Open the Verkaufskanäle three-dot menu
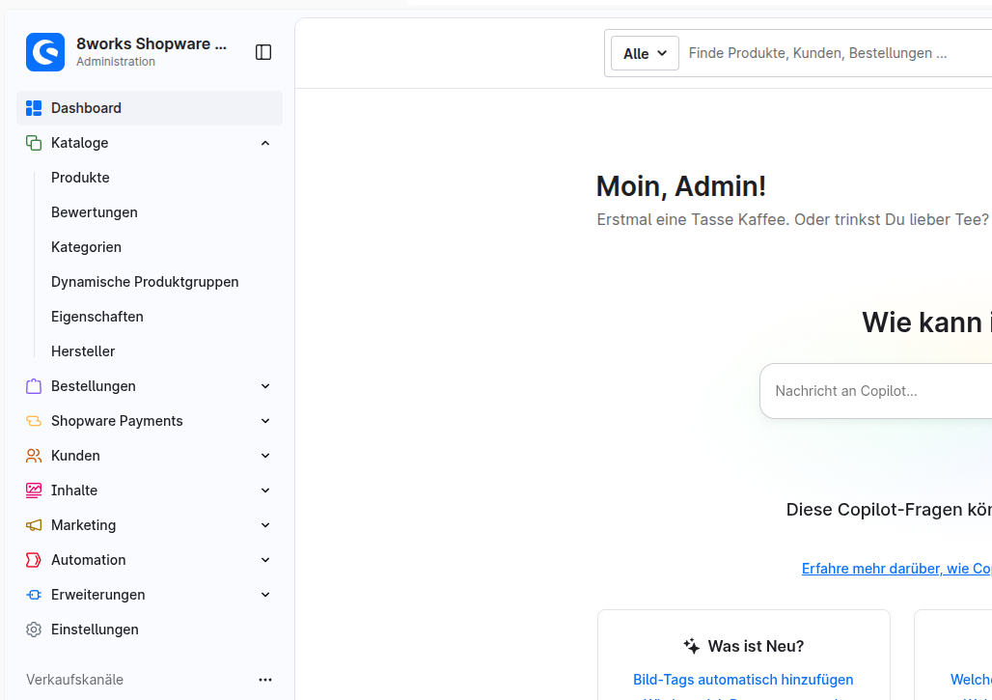The image size is (992, 700). 265,680
